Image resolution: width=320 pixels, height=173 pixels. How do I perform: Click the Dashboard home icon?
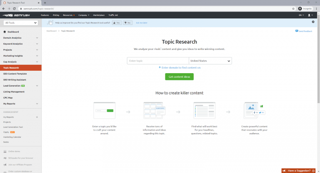[5, 32]
